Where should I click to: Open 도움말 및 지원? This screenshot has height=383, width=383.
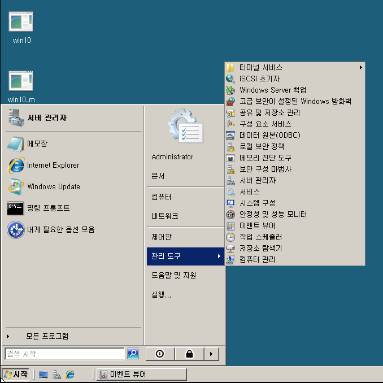pos(173,275)
